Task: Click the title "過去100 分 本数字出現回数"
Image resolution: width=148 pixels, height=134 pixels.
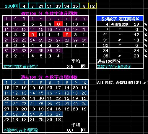Action: [49, 77]
